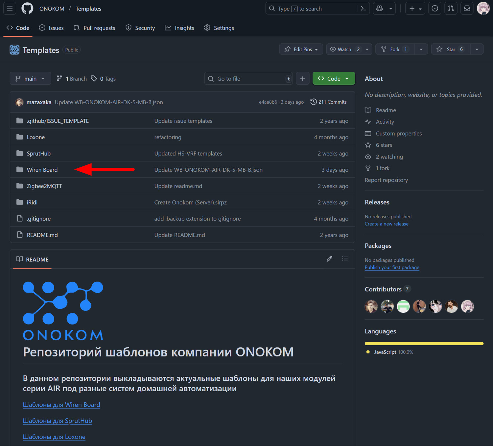
Task: Click the edit README pencil icon
Action: 329,259
